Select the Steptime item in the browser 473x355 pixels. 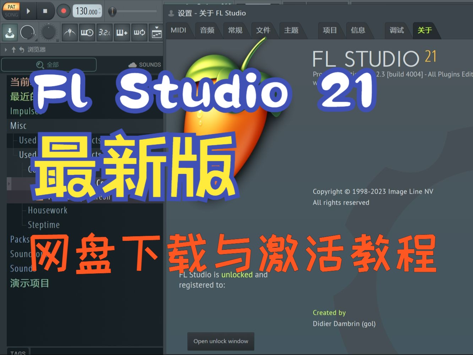point(44,225)
